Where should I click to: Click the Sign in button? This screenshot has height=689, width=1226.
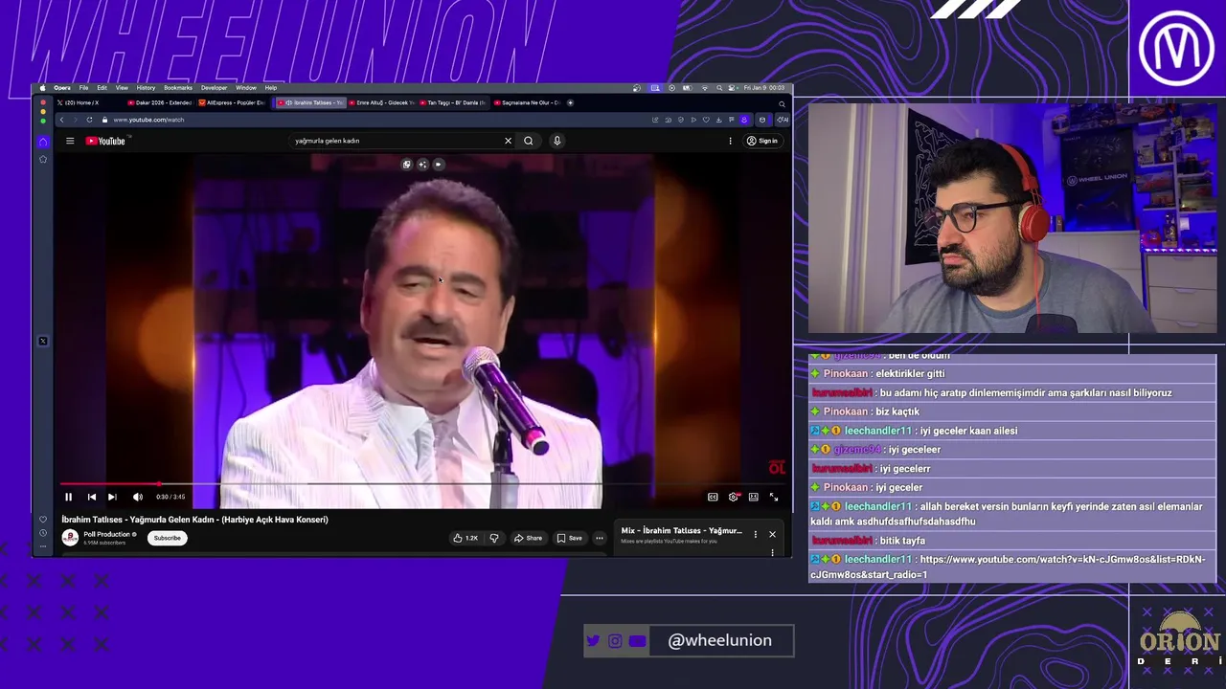click(x=762, y=141)
